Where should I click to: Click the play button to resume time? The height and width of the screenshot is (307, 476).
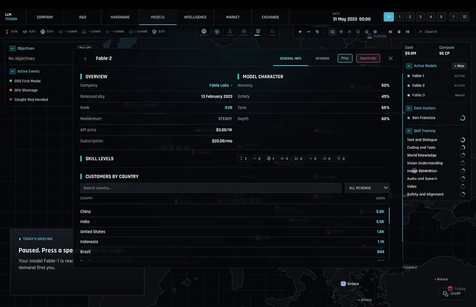coord(389,17)
